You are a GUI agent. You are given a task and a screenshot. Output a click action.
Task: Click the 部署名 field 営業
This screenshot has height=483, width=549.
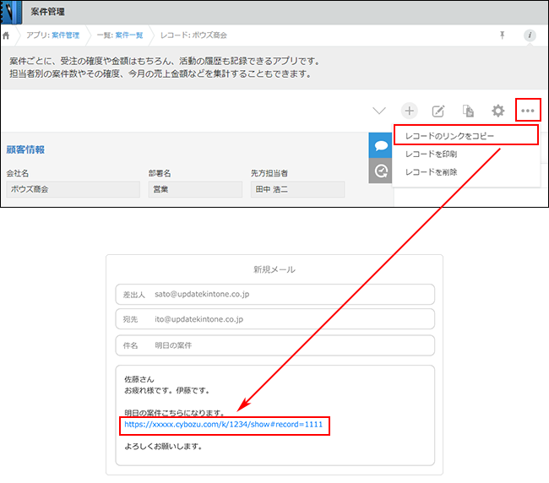tap(195, 189)
